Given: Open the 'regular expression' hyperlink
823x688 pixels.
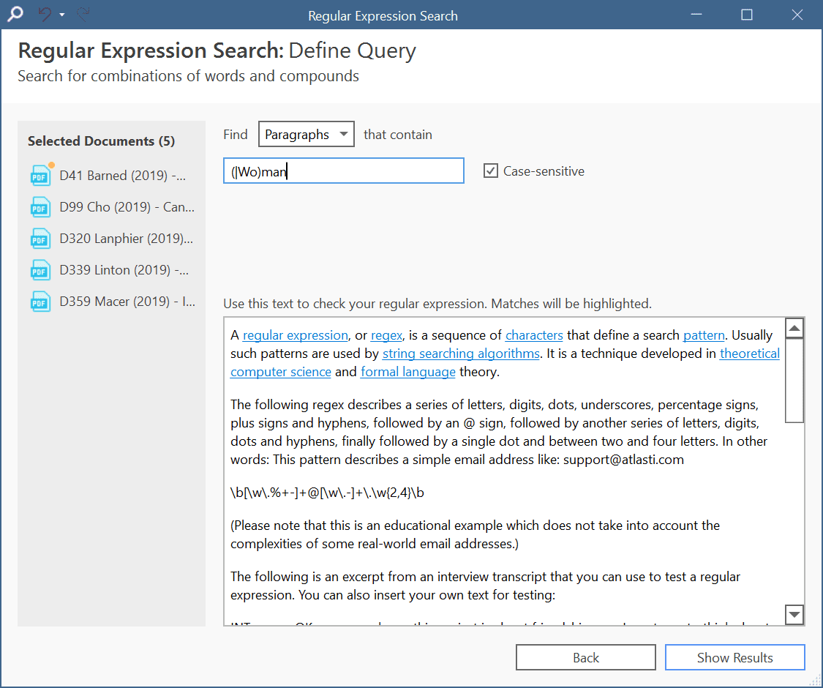Looking at the screenshot, I should [x=295, y=335].
